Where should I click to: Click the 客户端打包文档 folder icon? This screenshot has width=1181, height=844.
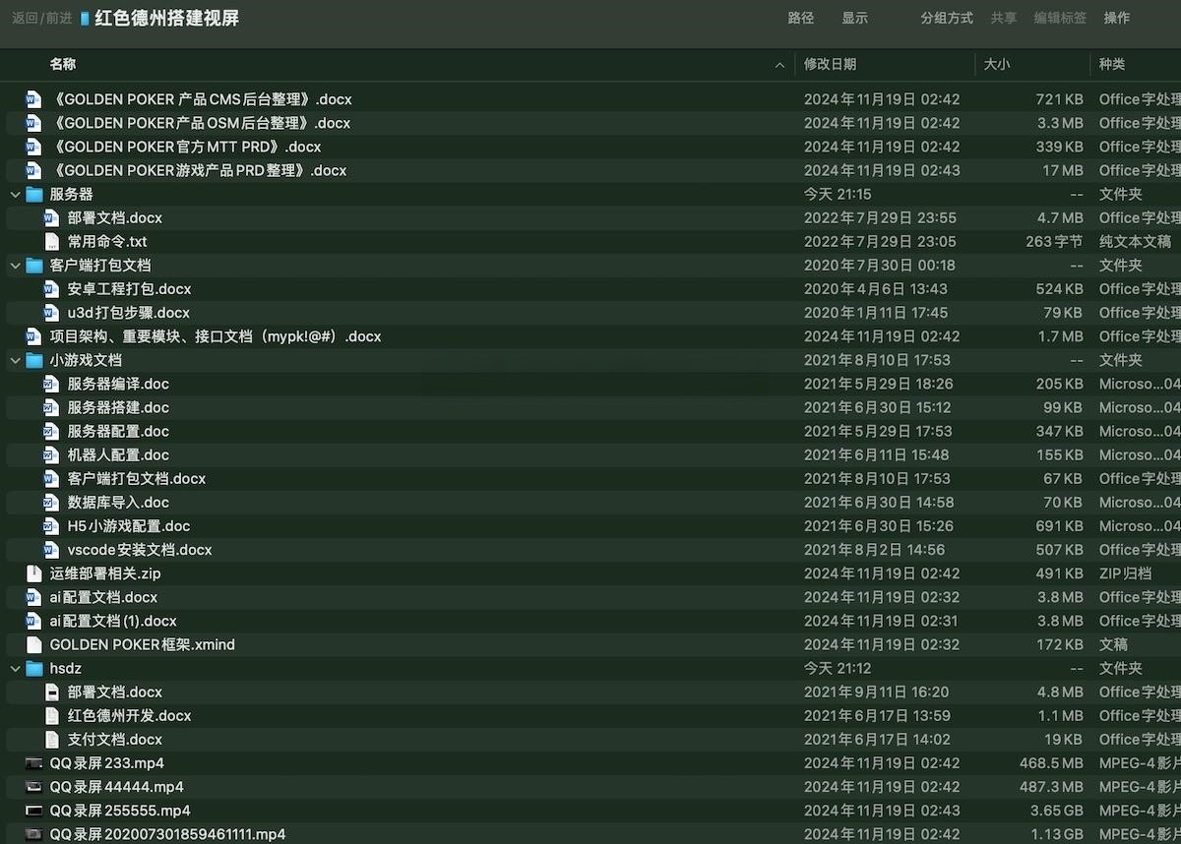click(34, 266)
